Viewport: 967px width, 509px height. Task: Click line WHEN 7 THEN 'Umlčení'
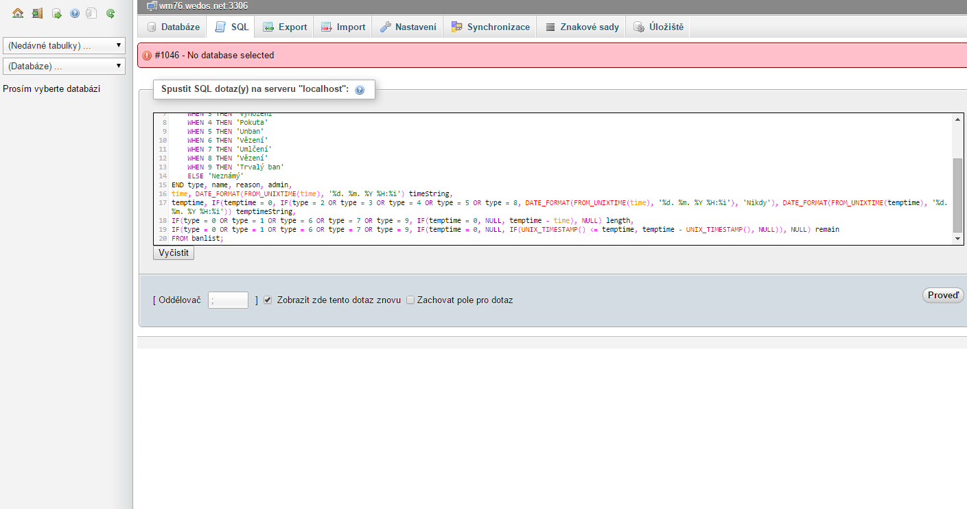tap(229, 149)
